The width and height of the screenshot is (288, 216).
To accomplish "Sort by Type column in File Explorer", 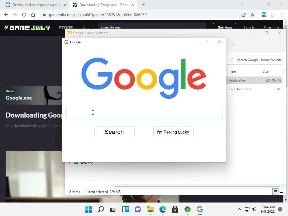I will 232,71.
